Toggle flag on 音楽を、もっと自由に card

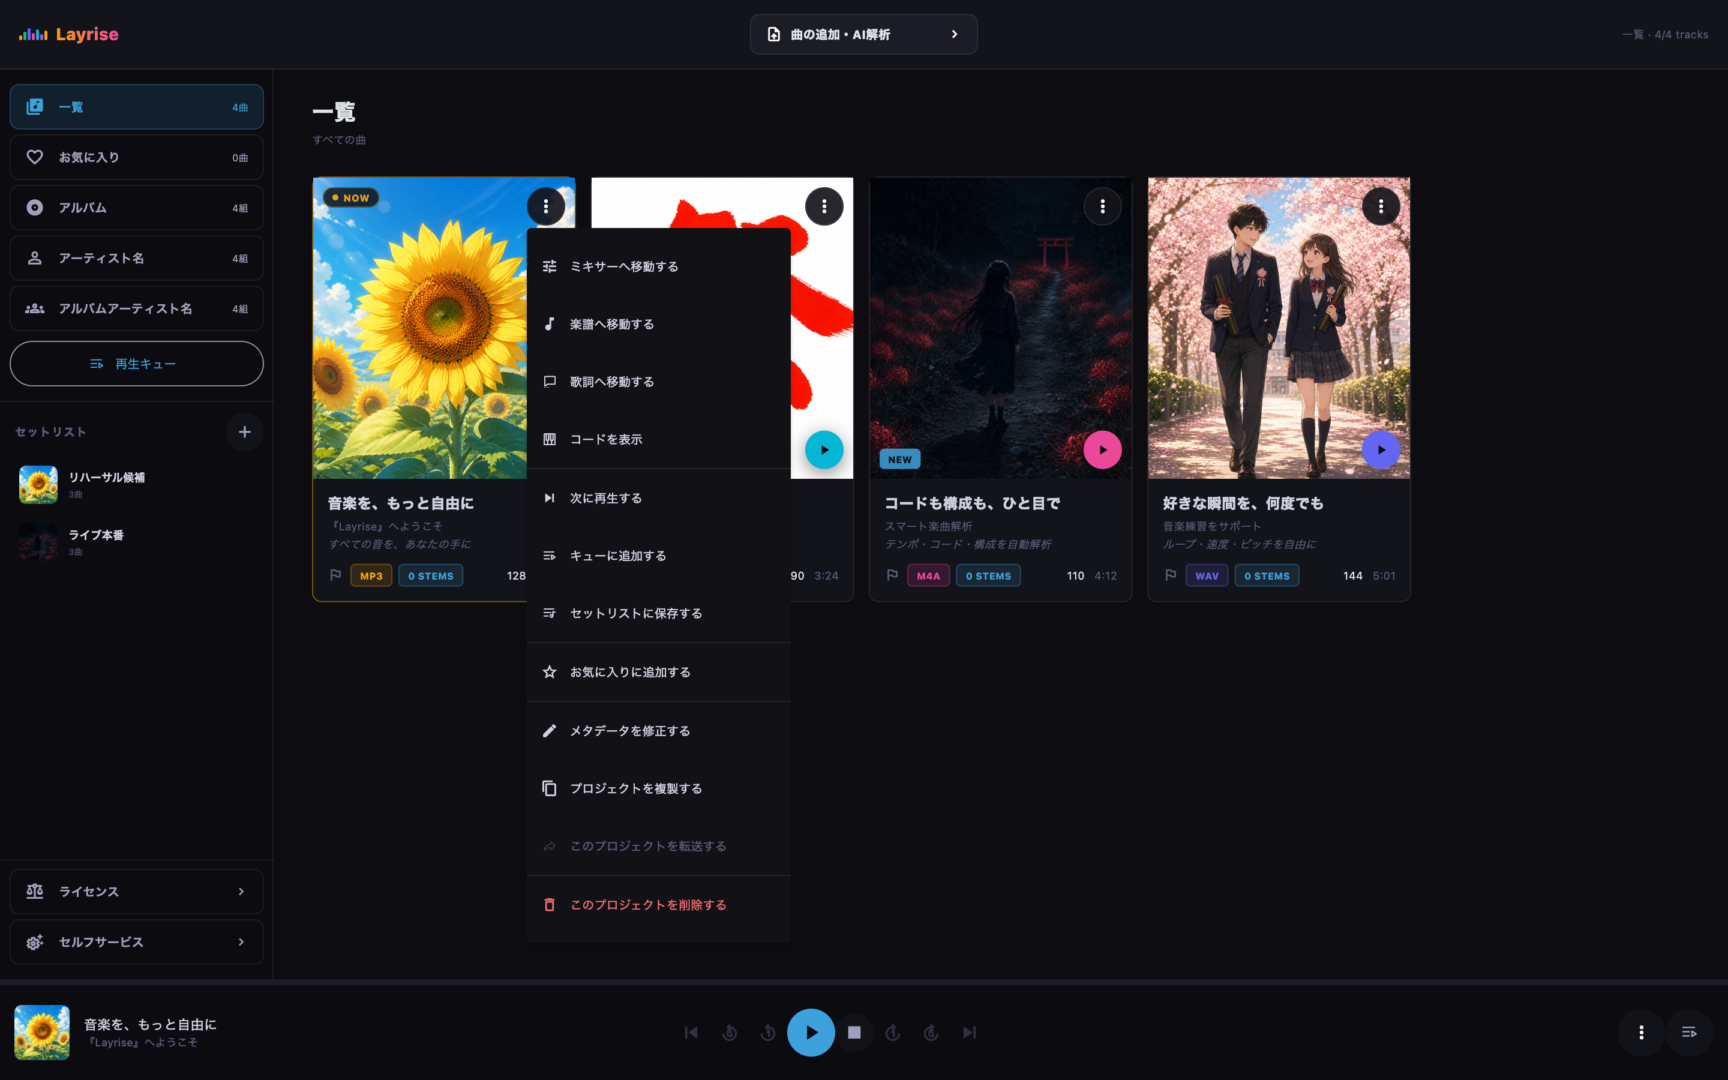335,575
